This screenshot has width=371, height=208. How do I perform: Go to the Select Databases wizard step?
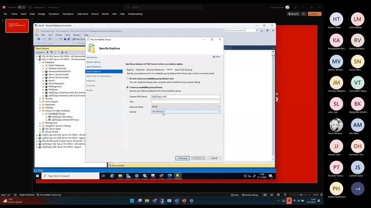pyautogui.click(x=94, y=67)
